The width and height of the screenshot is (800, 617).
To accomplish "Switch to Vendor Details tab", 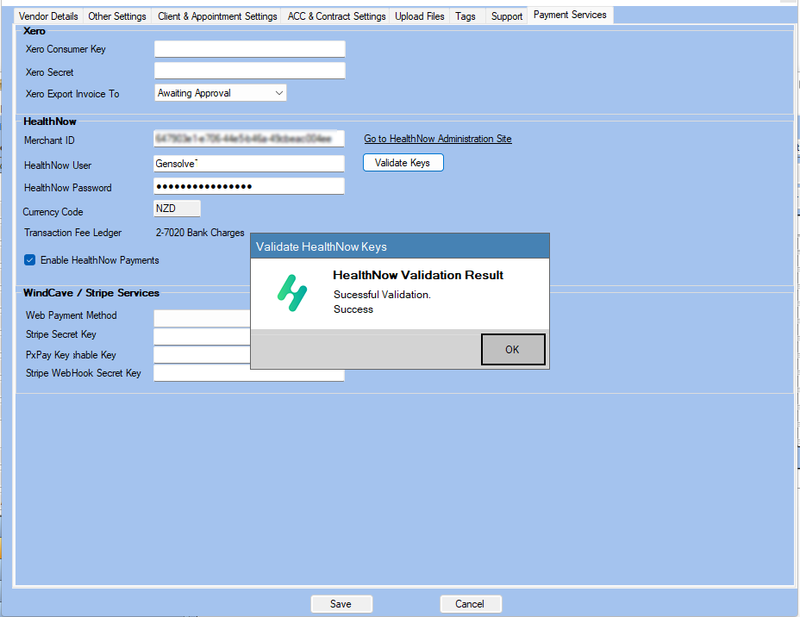I will (x=48, y=16).
